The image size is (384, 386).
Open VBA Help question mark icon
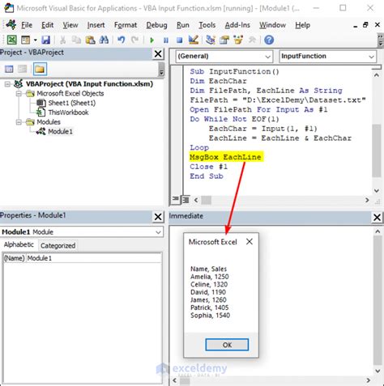click(269, 40)
